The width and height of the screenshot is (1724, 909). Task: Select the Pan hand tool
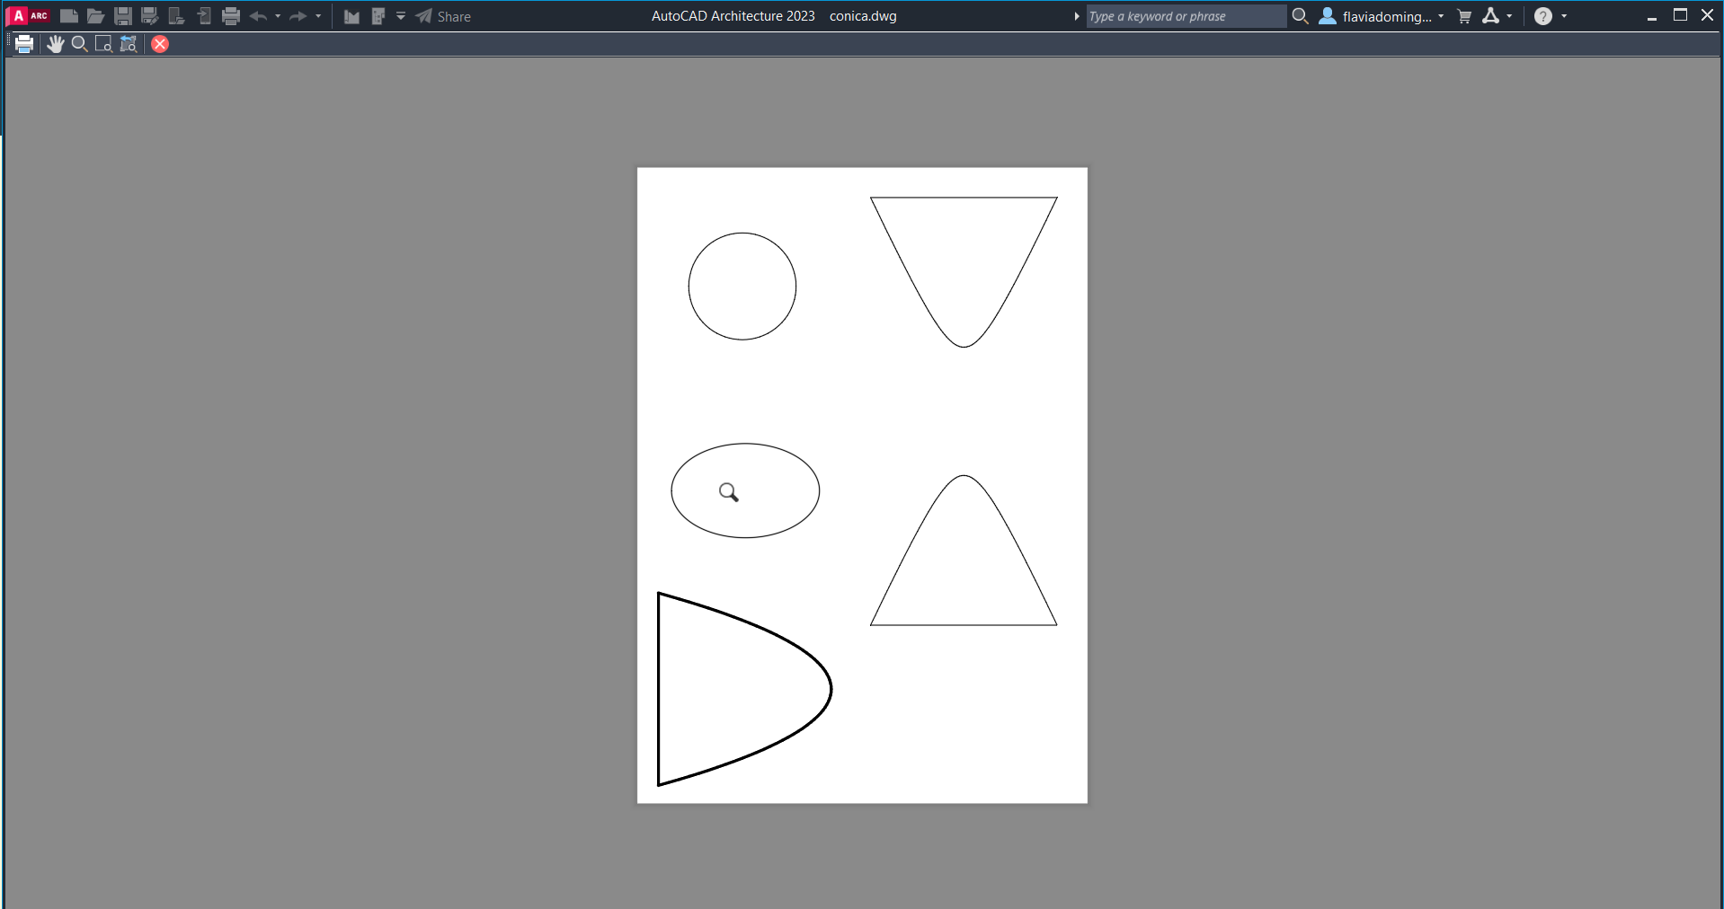(x=55, y=44)
